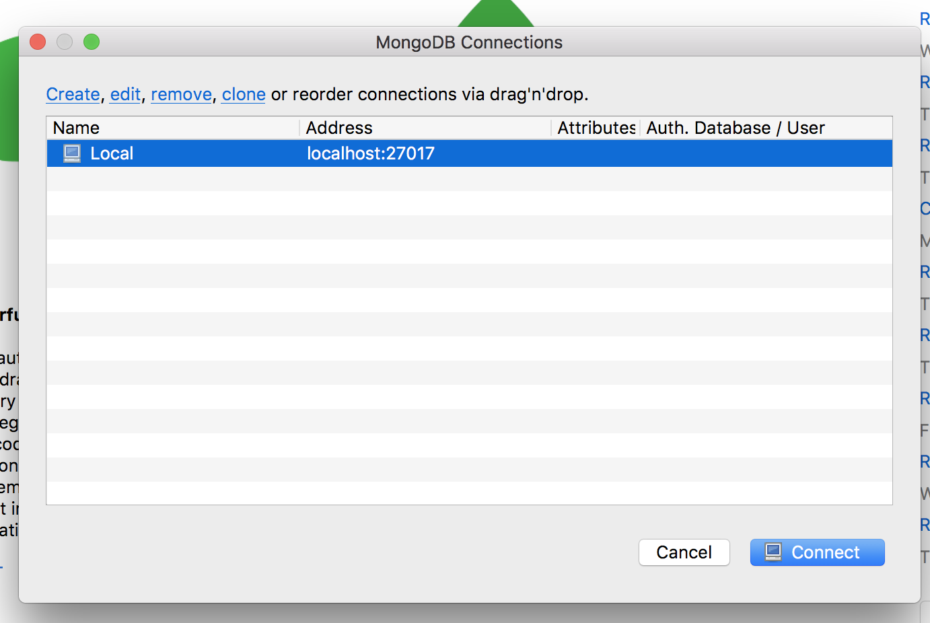Viewport: 930px width, 623px height.
Task: Click the Local row's Auth. Database cell
Action: click(766, 153)
